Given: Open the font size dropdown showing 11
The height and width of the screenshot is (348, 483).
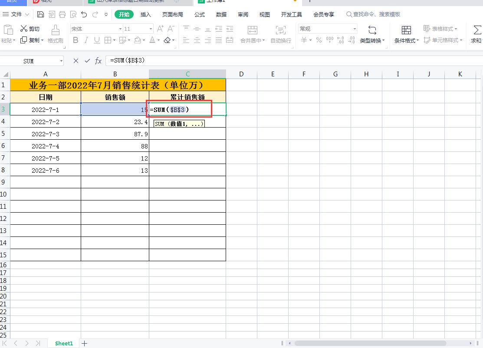Looking at the screenshot, I should (151, 29).
